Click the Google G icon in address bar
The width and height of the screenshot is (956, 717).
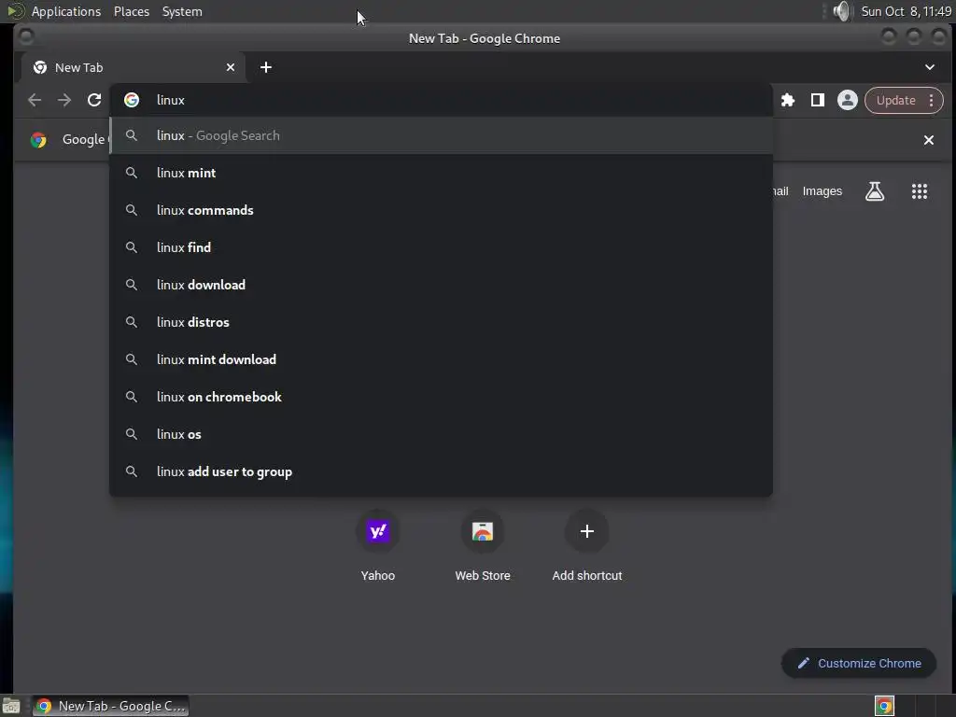[132, 100]
